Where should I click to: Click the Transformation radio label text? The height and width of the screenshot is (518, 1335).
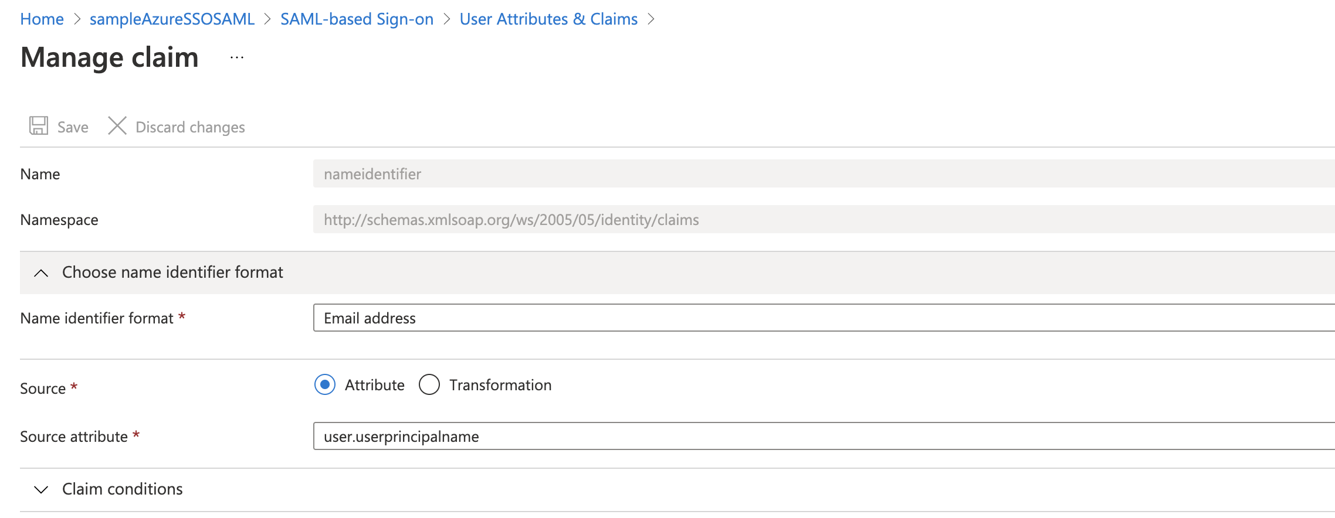[500, 385]
